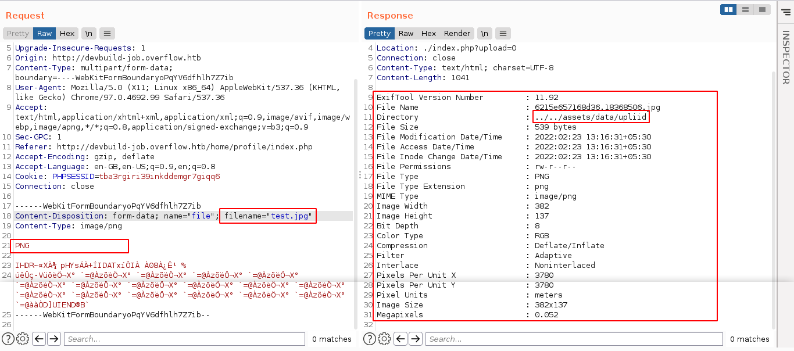Go to previous match in Request search
The height and width of the screenshot is (351, 794).
(x=39, y=339)
